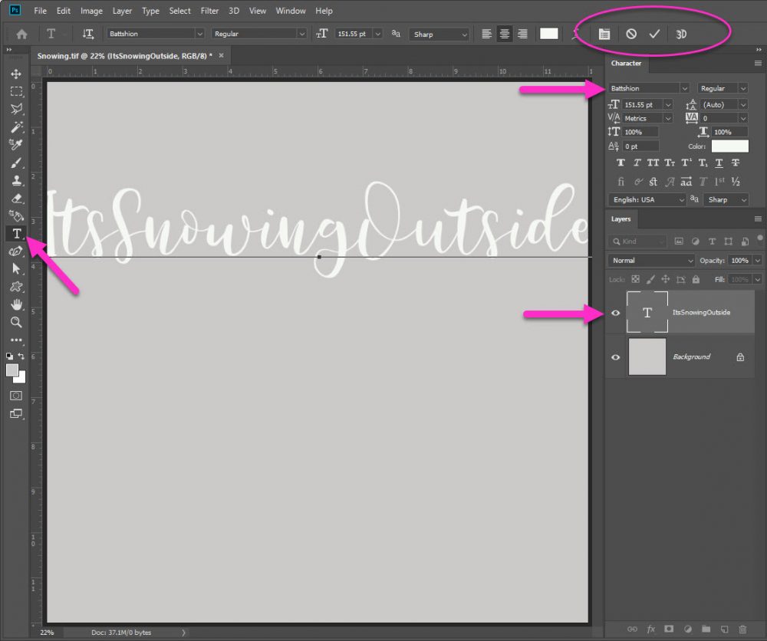Create a new layer from Layers panel footer
Screen dimensions: 767x641
point(723,629)
